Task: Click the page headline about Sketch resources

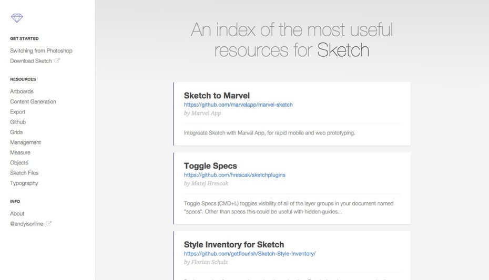Action: pos(292,40)
